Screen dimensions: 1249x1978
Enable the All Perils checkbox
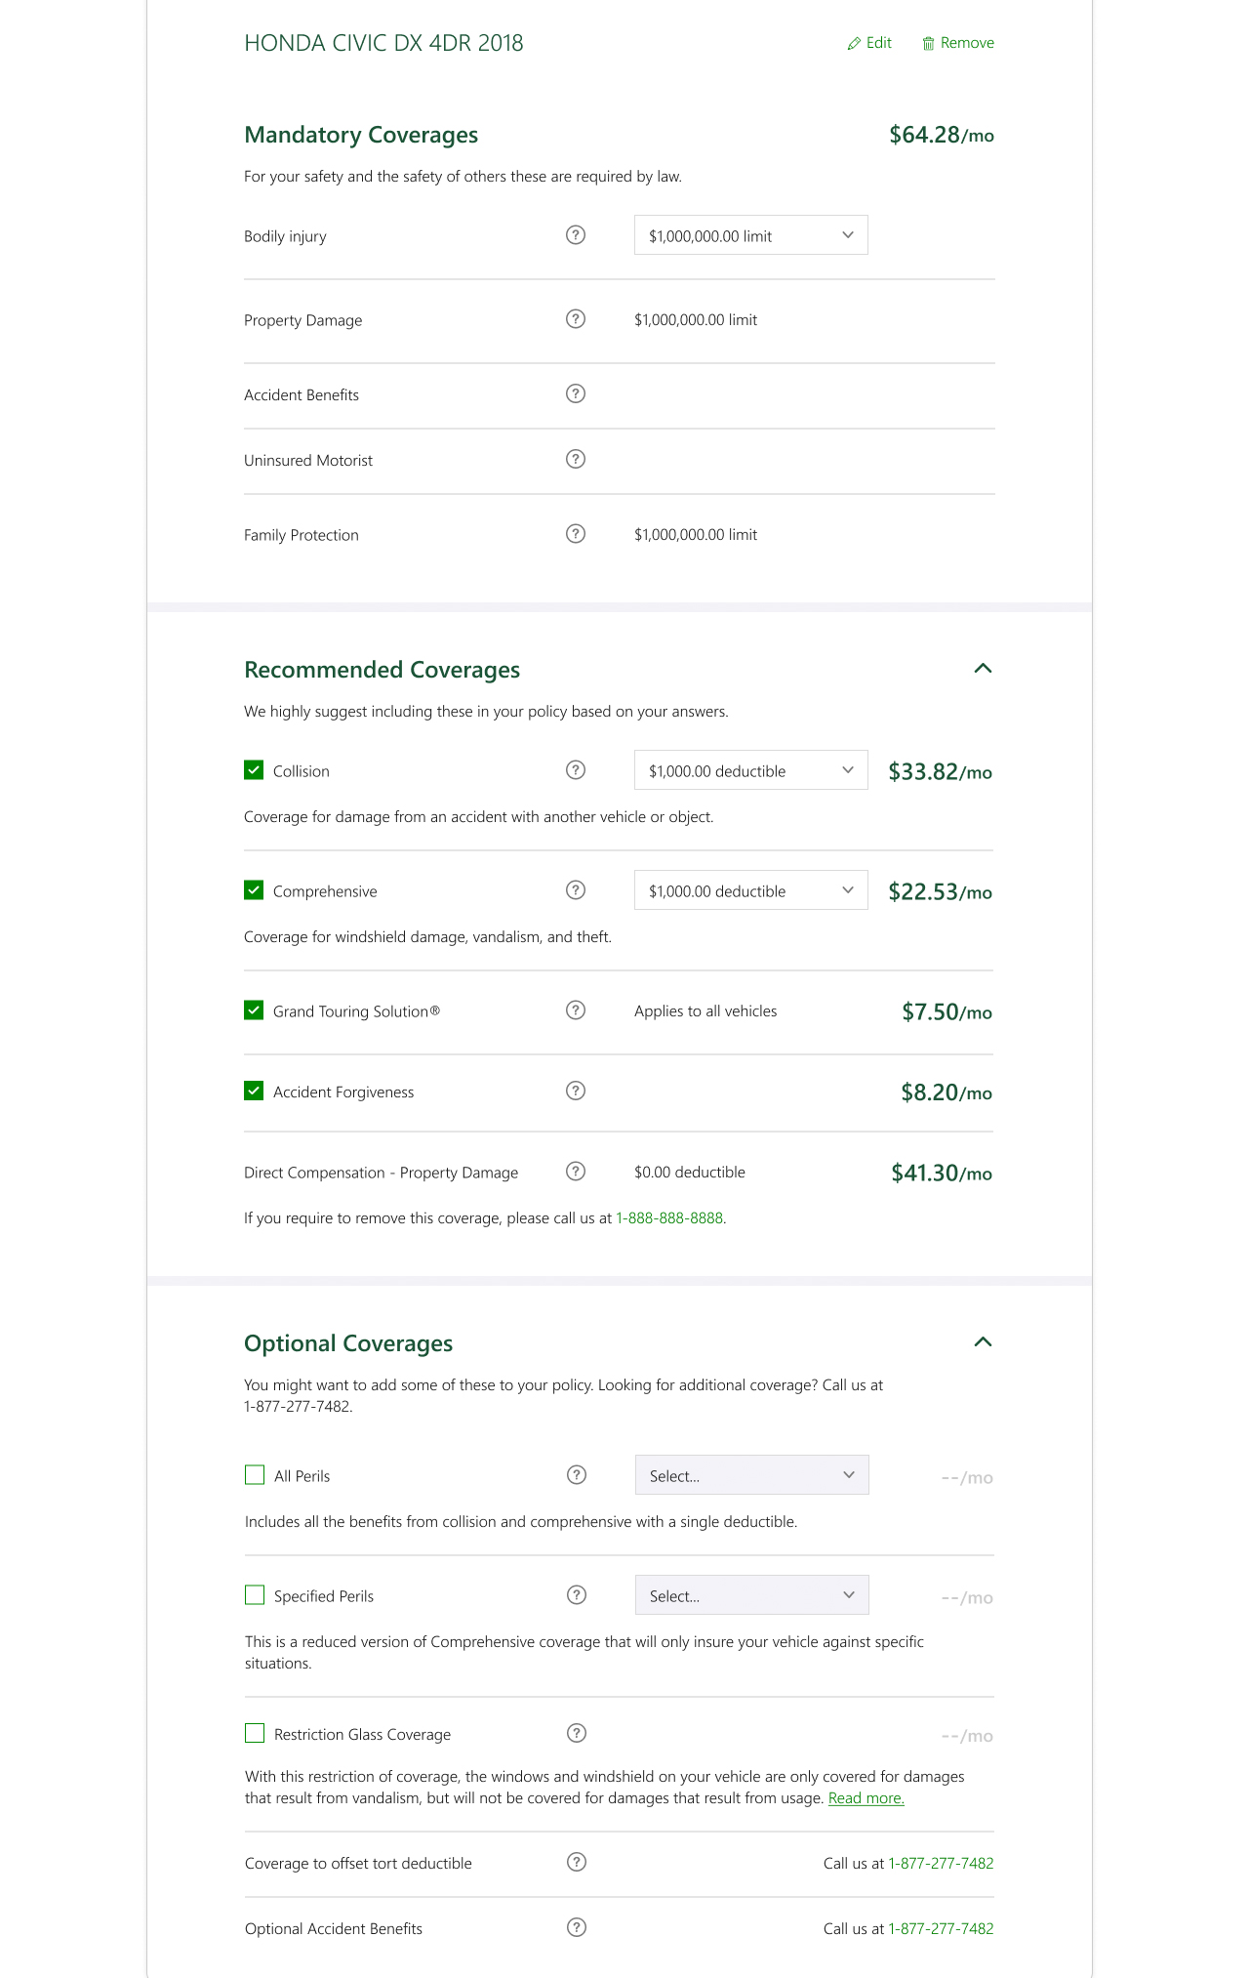[255, 1475]
